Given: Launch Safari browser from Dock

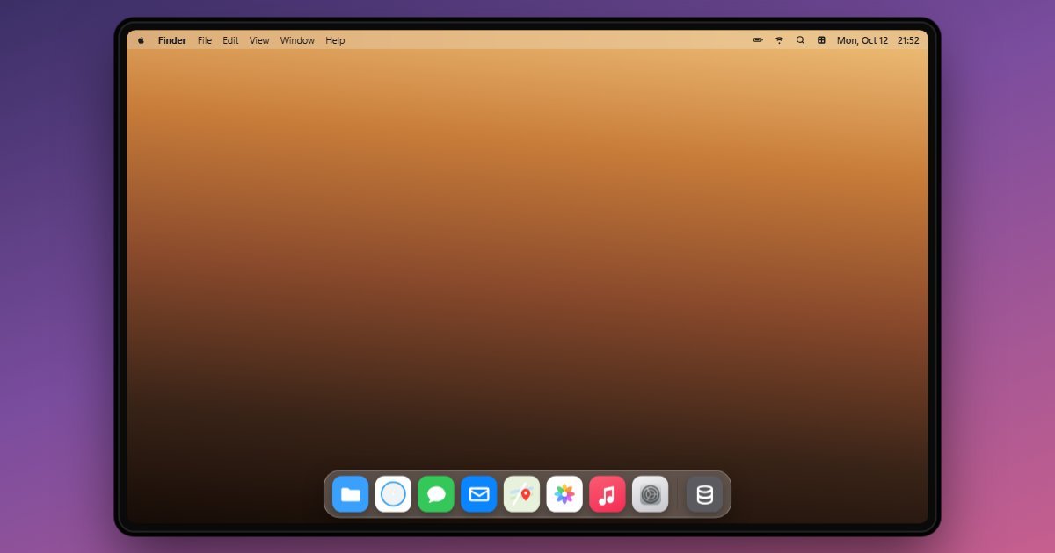Looking at the screenshot, I should [393, 494].
